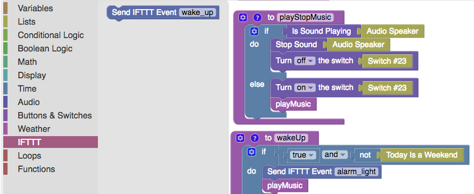Open the 'true' boolean dropdown
This screenshot has width=474, height=194.
[303, 155]
